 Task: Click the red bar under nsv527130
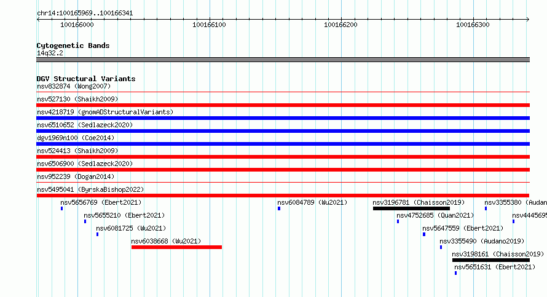(x=283, y=105)
